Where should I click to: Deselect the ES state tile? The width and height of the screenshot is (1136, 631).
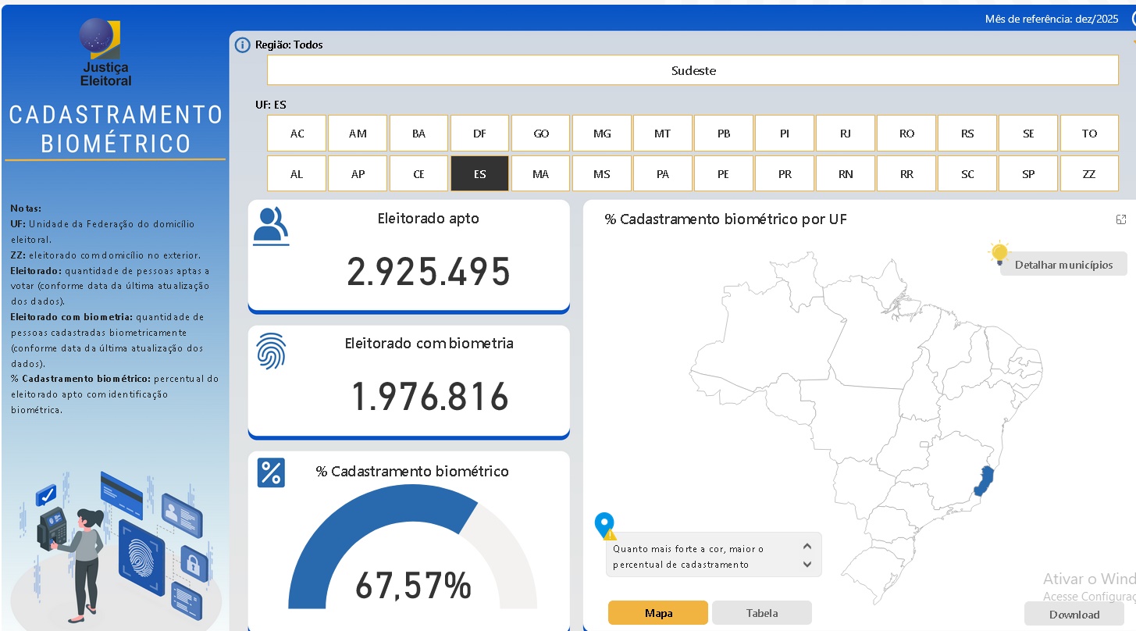[479, 174]
